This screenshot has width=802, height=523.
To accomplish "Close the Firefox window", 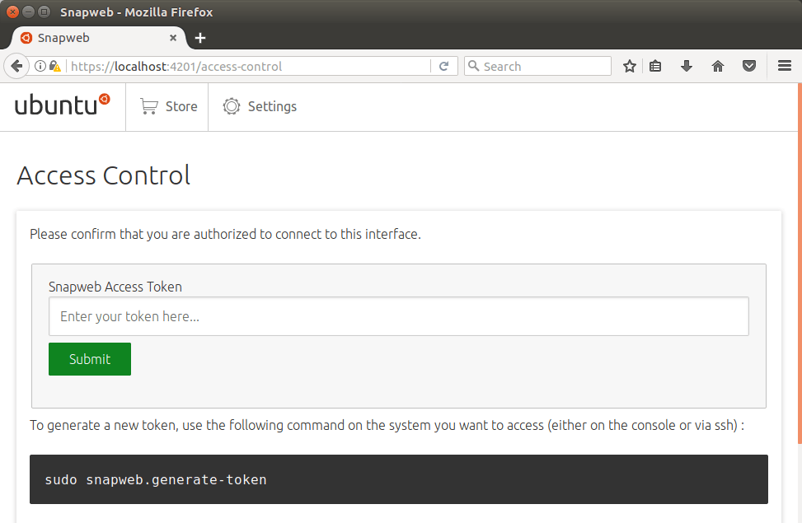I will [x=13, y=12].
